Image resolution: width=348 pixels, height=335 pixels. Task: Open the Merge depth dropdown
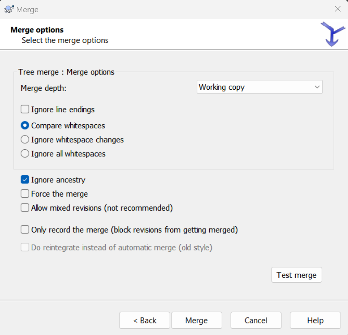point(259,87)
